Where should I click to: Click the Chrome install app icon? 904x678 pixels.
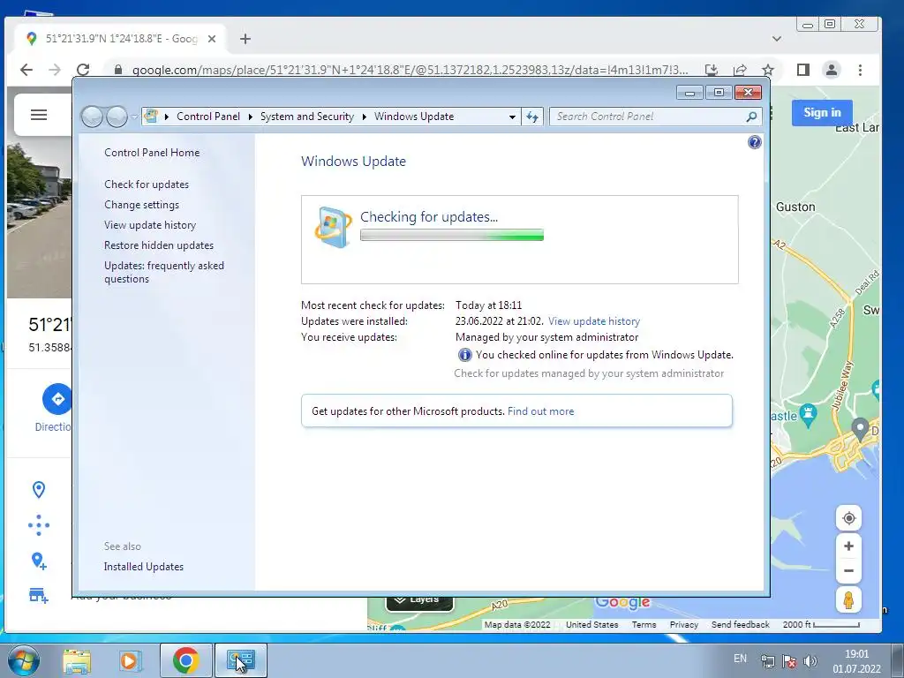712,70
